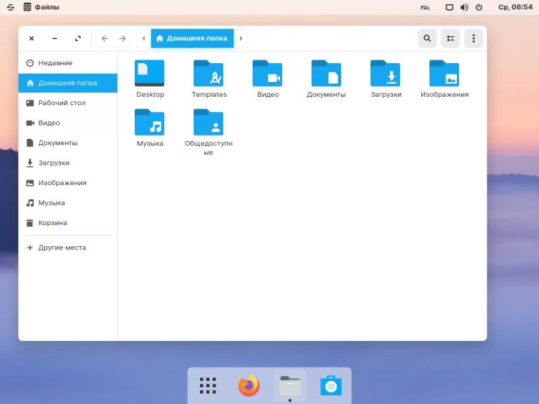Click the Домашняя папка path button
Image resolution: width=539 pixels, height=404 pixels.
pyautogui.click(x=192, y=39)
